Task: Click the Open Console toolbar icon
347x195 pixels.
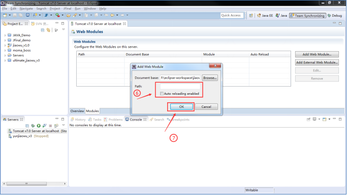Action: click(27, 15)
